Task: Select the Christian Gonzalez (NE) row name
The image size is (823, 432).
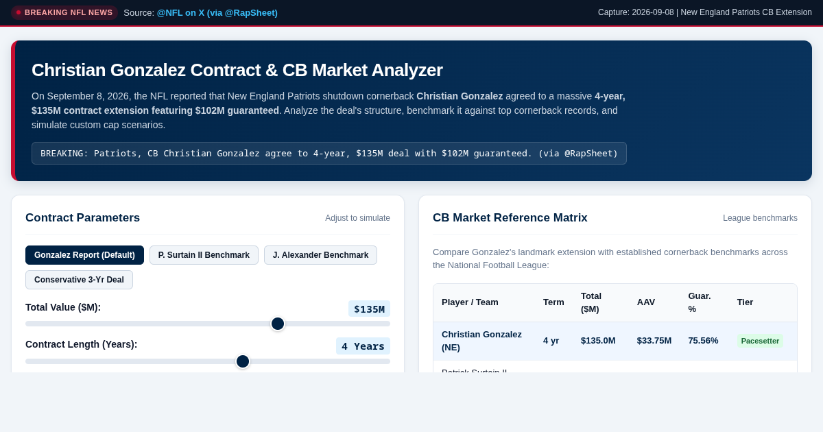Action: (x=481, y=341)
